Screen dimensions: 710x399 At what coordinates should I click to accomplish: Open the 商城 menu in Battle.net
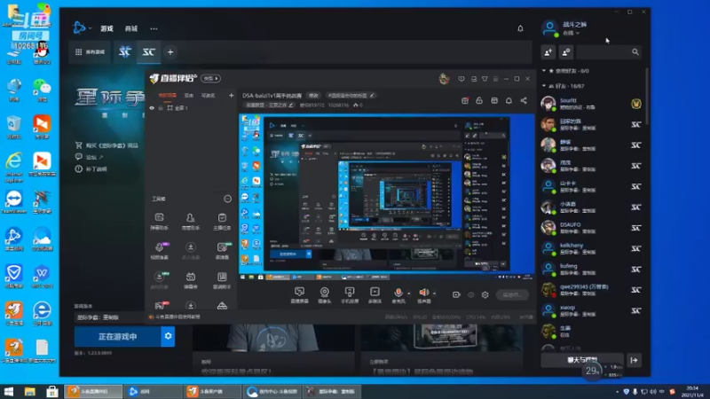131,28
